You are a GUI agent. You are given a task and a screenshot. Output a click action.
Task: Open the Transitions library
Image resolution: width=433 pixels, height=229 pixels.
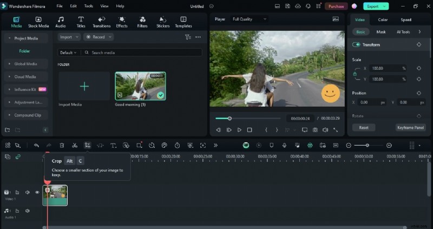(x=101, y=22)
